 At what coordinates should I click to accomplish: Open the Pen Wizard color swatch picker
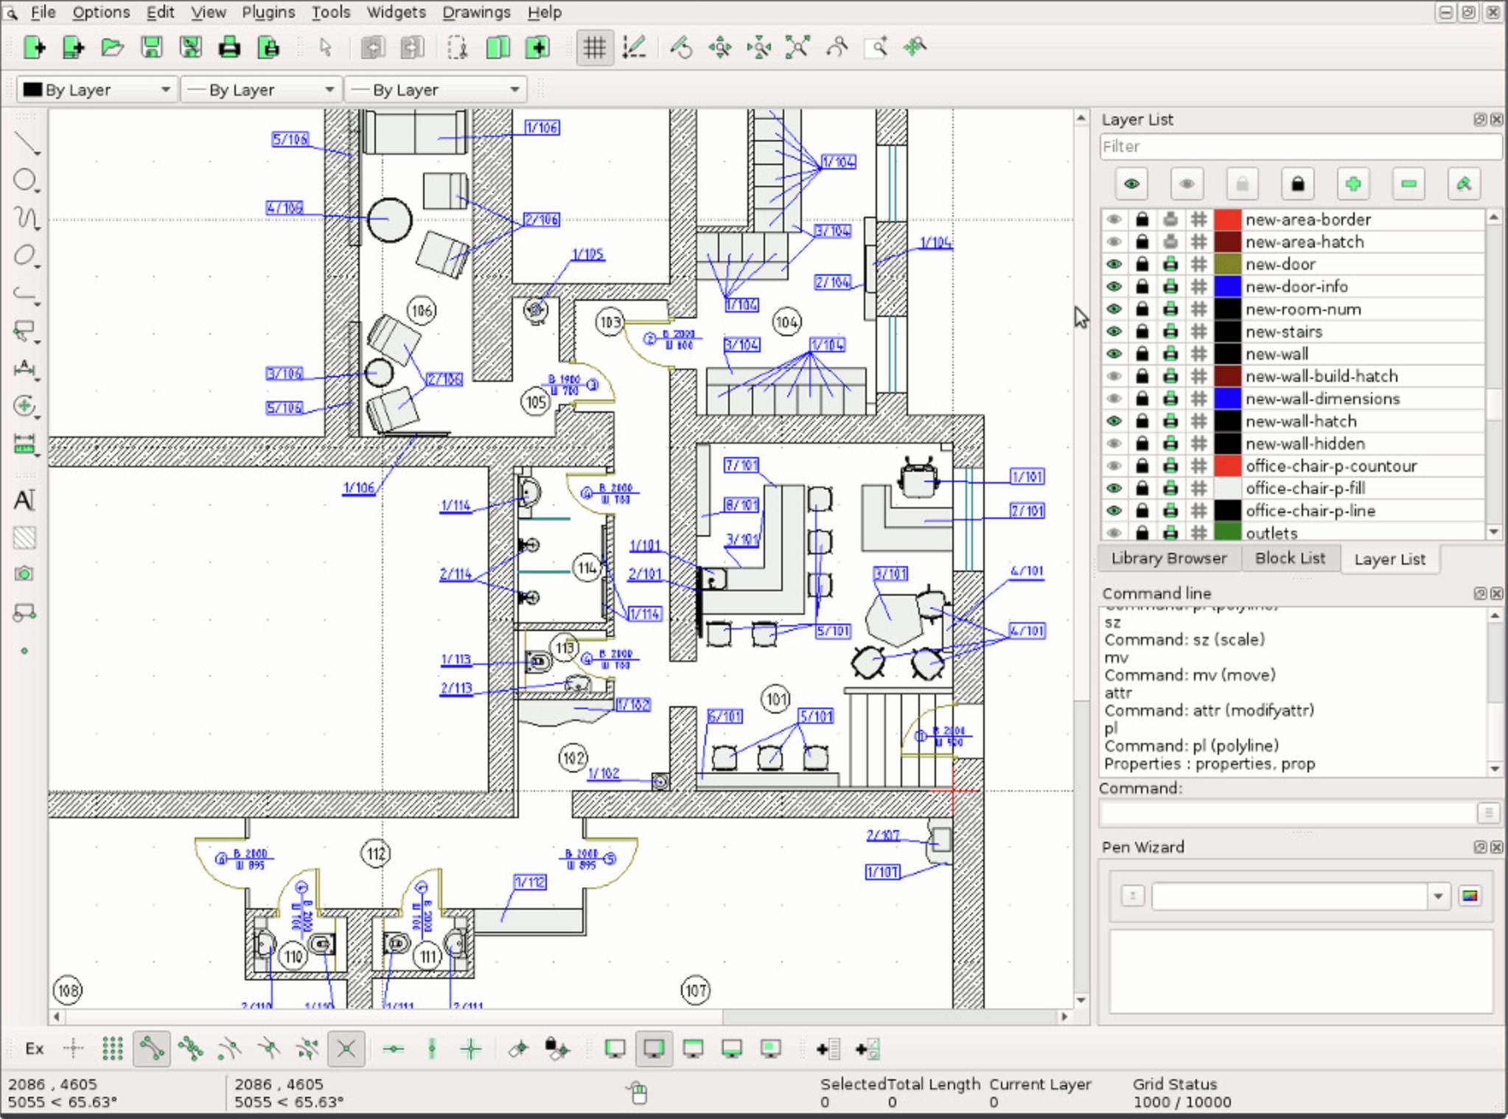click(1470, 896)
